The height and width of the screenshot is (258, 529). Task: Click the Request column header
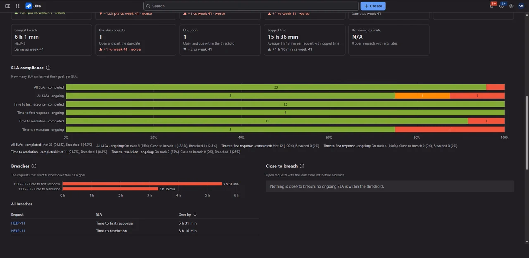(x=17, y=214)
